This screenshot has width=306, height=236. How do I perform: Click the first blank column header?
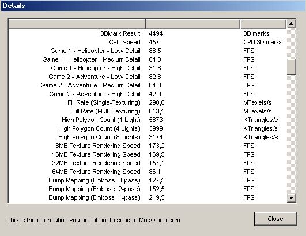[x=77, y=24]
